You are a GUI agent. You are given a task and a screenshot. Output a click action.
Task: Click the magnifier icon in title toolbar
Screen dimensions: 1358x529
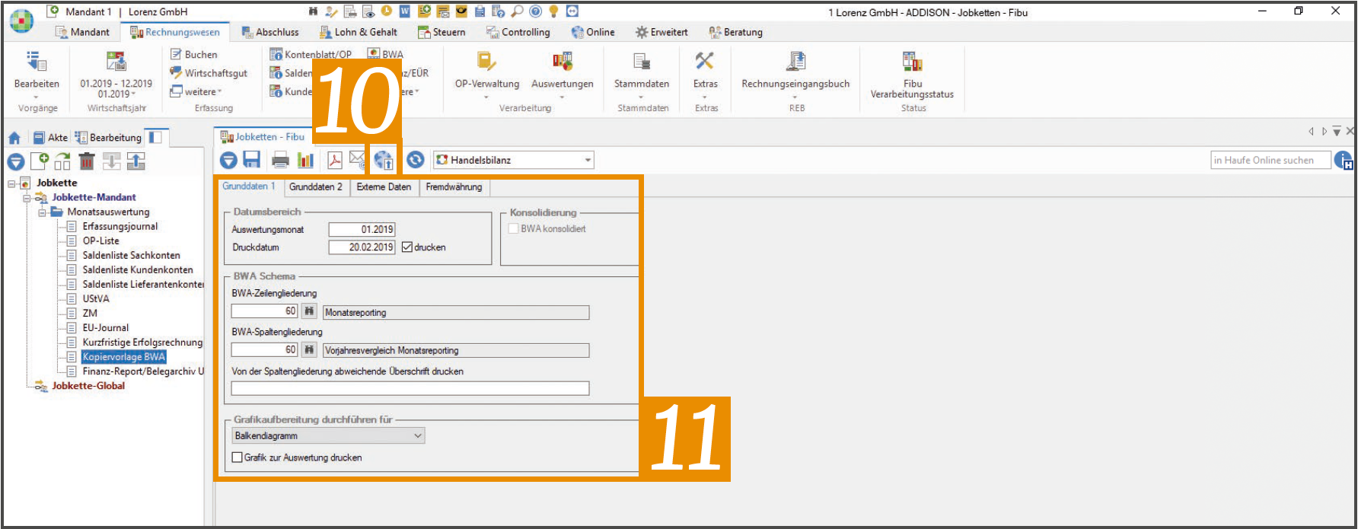click(x=518, y=11)
